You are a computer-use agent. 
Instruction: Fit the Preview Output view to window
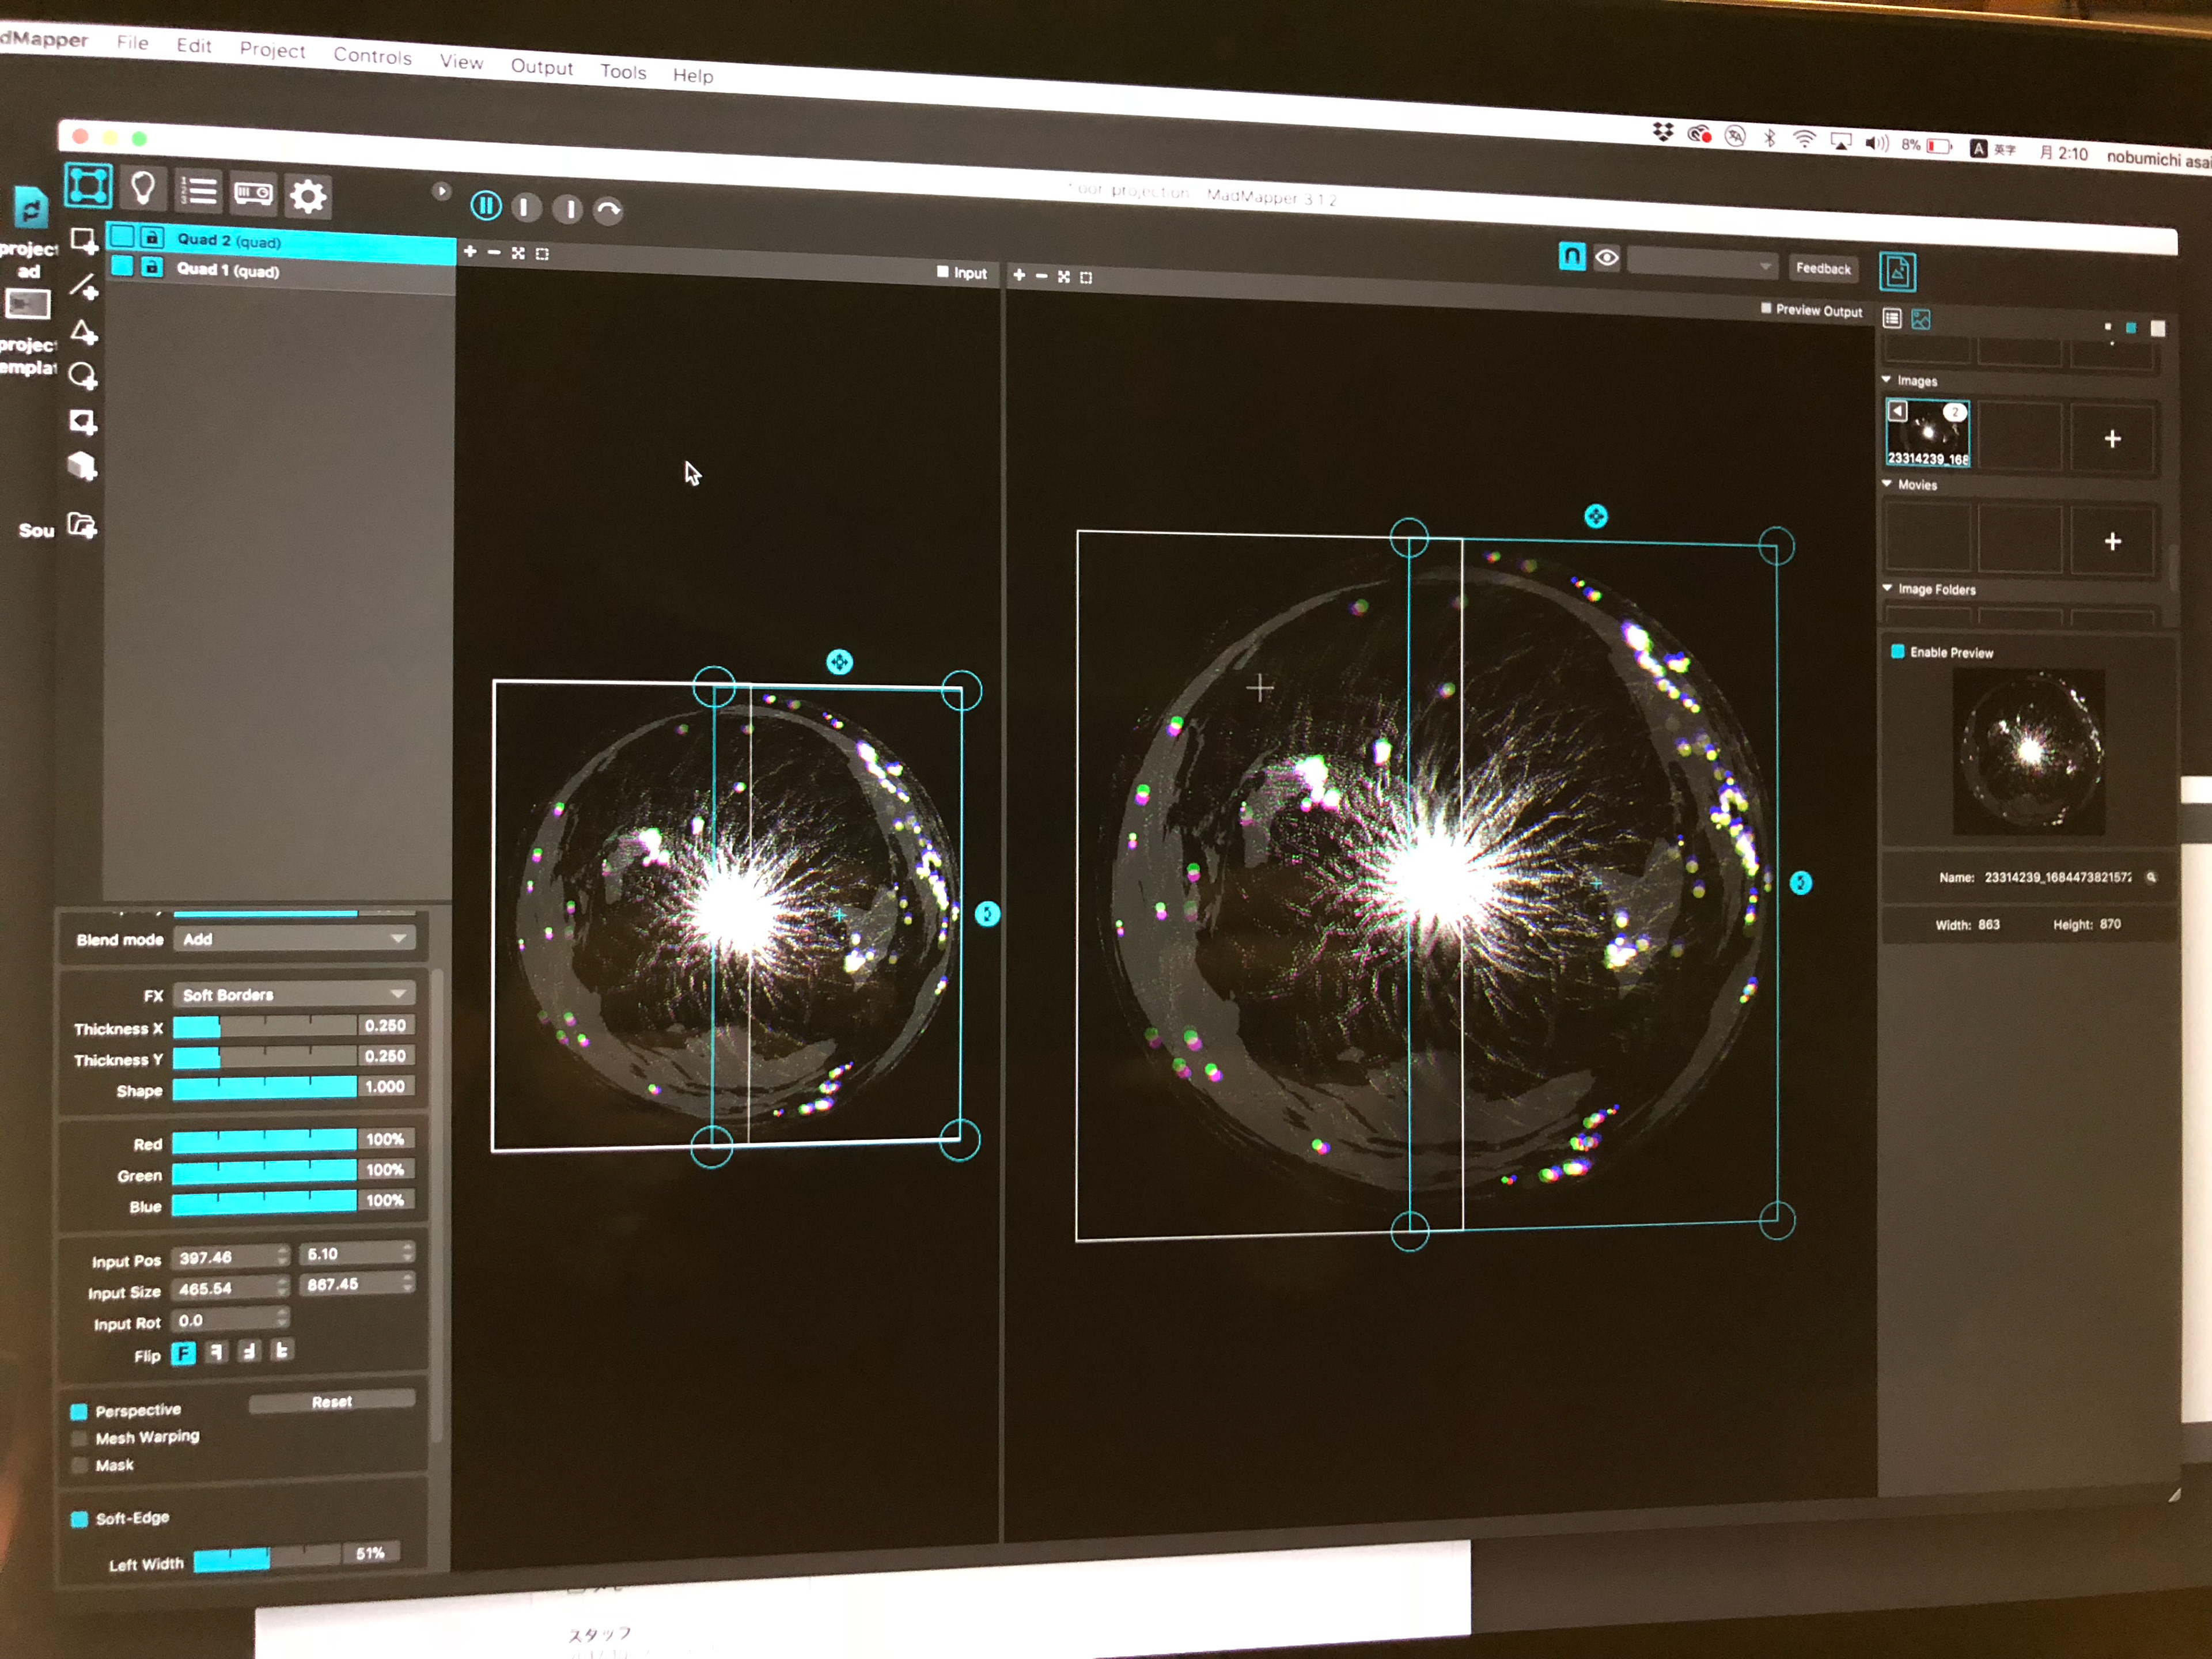click(x=1064, y=276)
